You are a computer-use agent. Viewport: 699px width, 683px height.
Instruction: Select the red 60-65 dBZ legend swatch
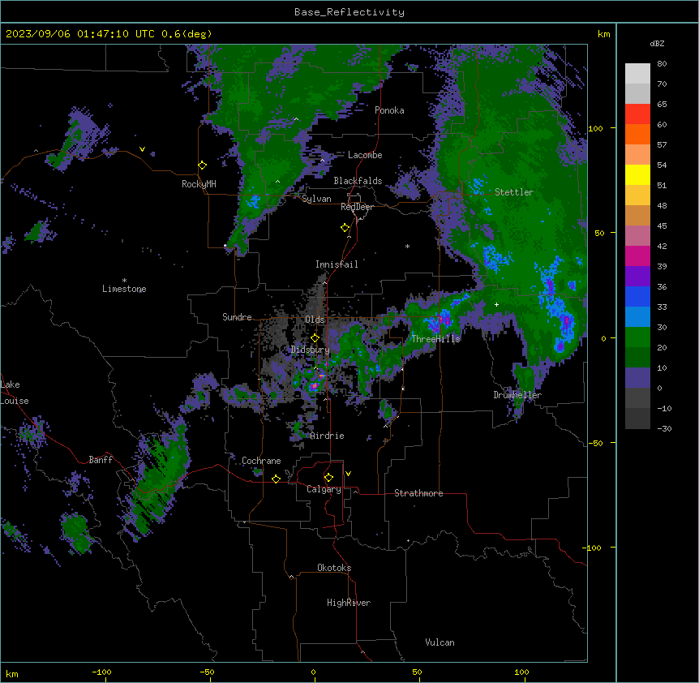(x=637, y=114)
